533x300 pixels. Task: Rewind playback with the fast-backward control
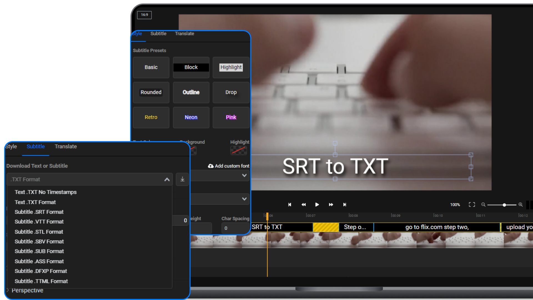[303, 204]
